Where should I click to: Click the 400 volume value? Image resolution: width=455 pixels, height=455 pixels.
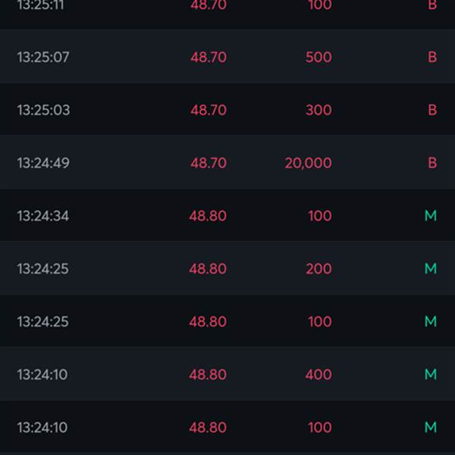pos(318,375)
